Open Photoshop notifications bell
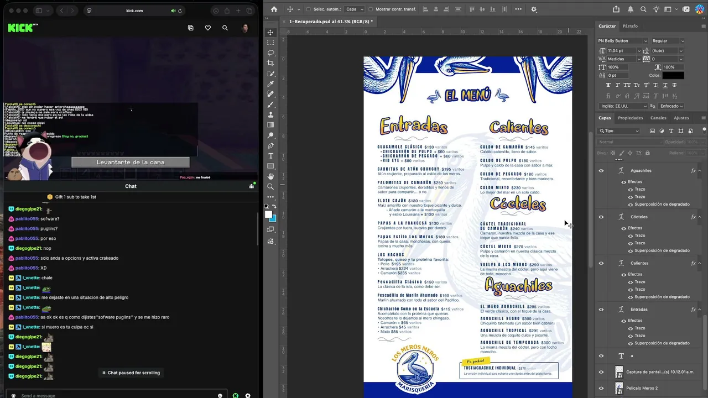 pyautogui.click(x=631, y=9)
